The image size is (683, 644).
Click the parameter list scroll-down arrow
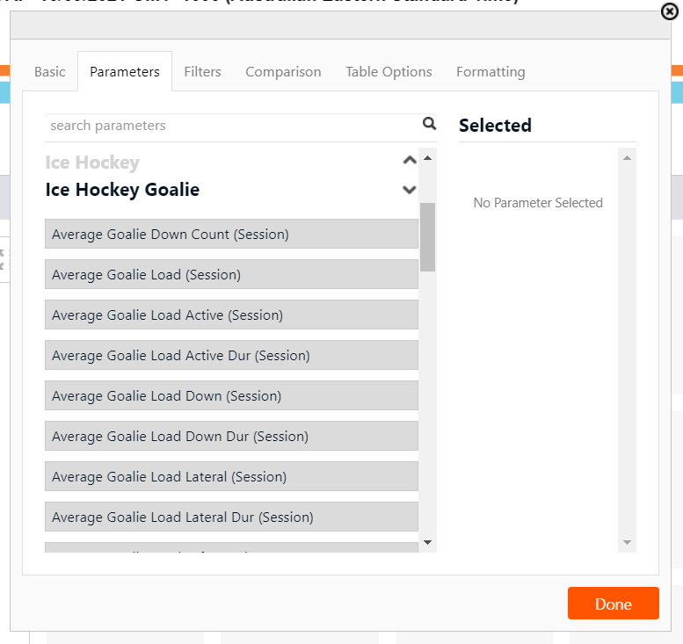pyautogui.click(x=428, y=542)
